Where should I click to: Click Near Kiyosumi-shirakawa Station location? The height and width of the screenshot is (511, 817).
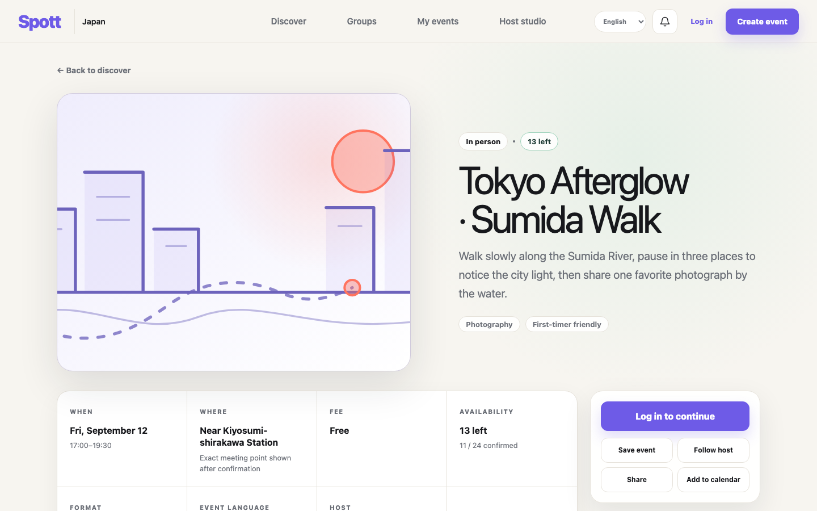pyautogui.click(x=239, y=437)
